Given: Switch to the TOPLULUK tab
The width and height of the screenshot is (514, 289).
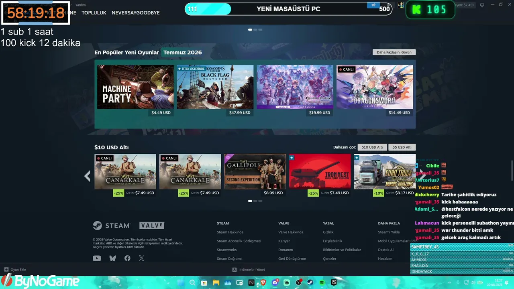Looking at the screenshot, I should tap(94, 13).
